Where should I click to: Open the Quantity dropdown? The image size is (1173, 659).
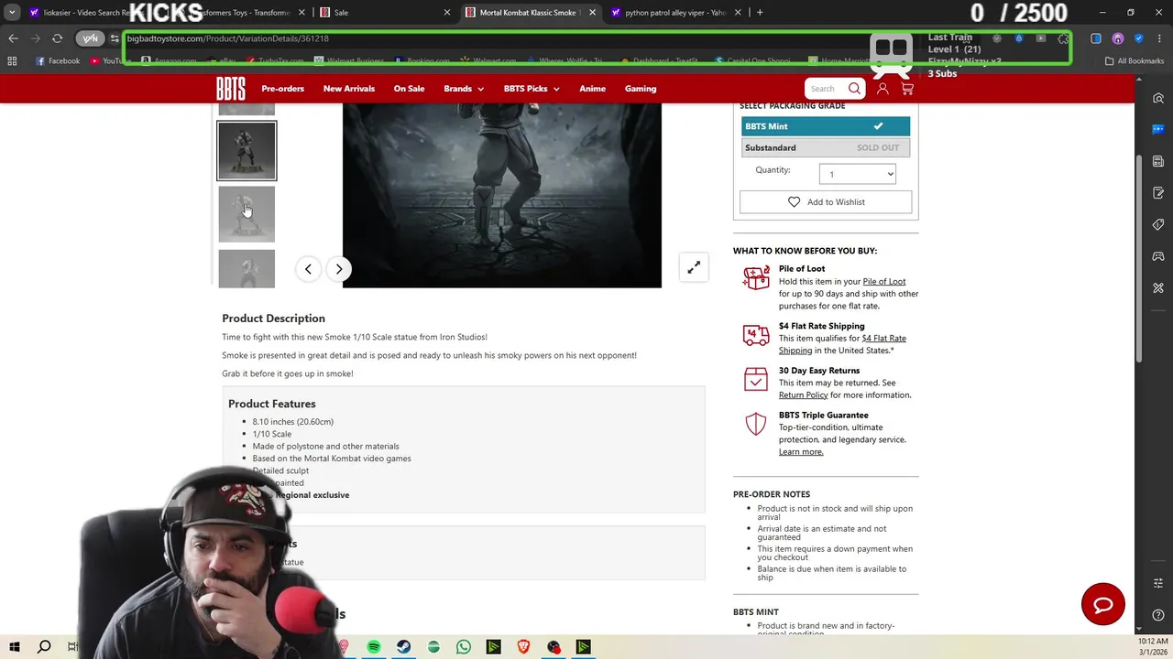[x=858, y=174]
